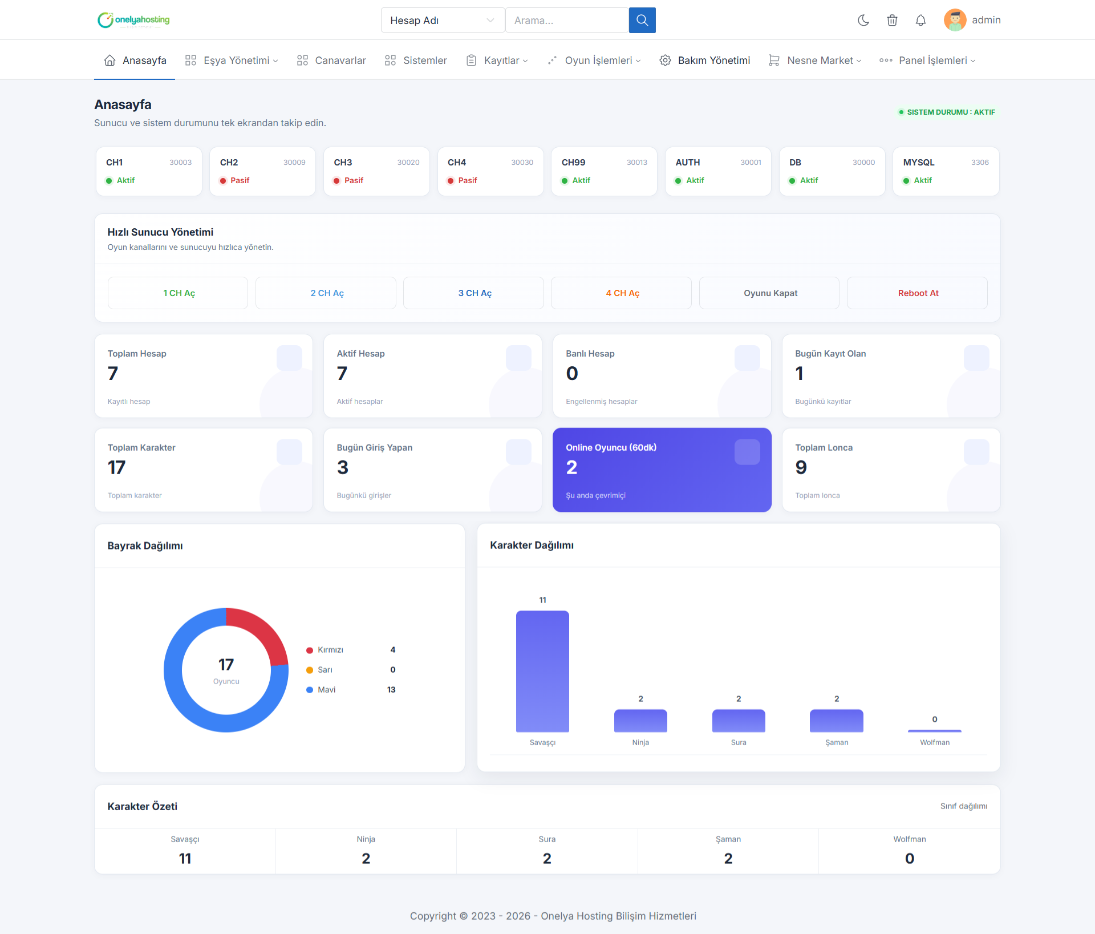This screenshot has width=1095, height=934.
Task: Expand the Nesne Market menu
Action: (815, 60)
